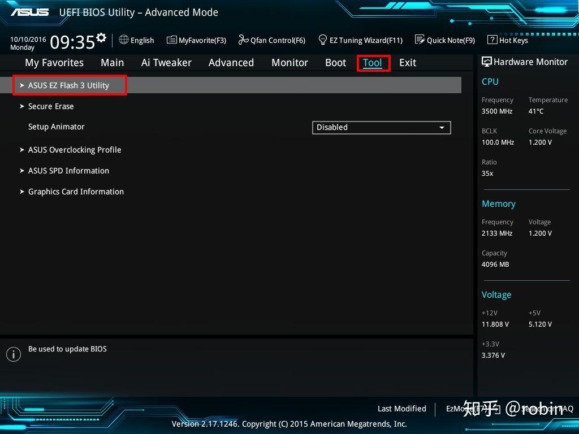This screenshot has height=434, width=579.
Task: Click Last Modified at the bottom
Action: [402, 409]
